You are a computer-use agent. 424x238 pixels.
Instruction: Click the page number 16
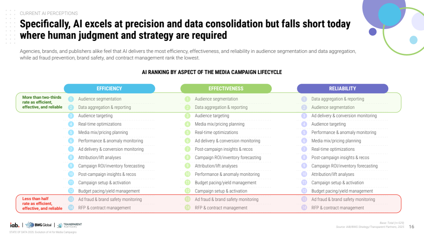412,227
